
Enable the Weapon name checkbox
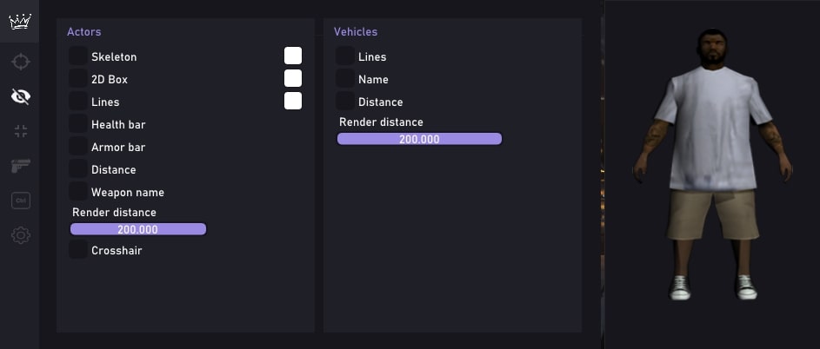(78, 191)
